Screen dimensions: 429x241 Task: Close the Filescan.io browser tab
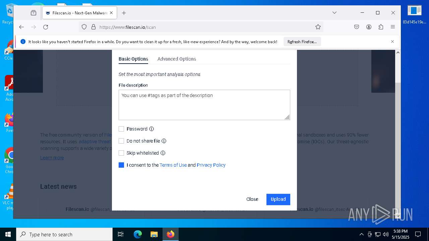(x=111, y=13)
